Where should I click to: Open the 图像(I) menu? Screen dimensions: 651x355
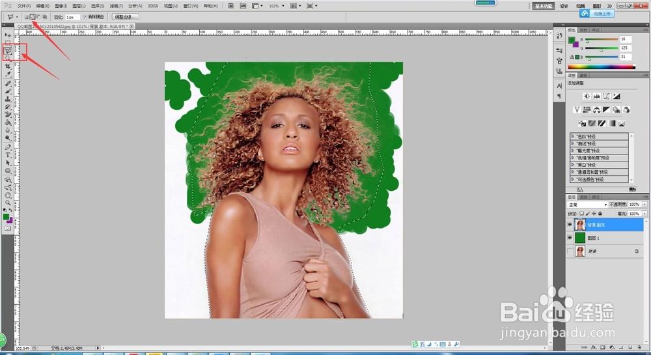[x=61, y=6]
